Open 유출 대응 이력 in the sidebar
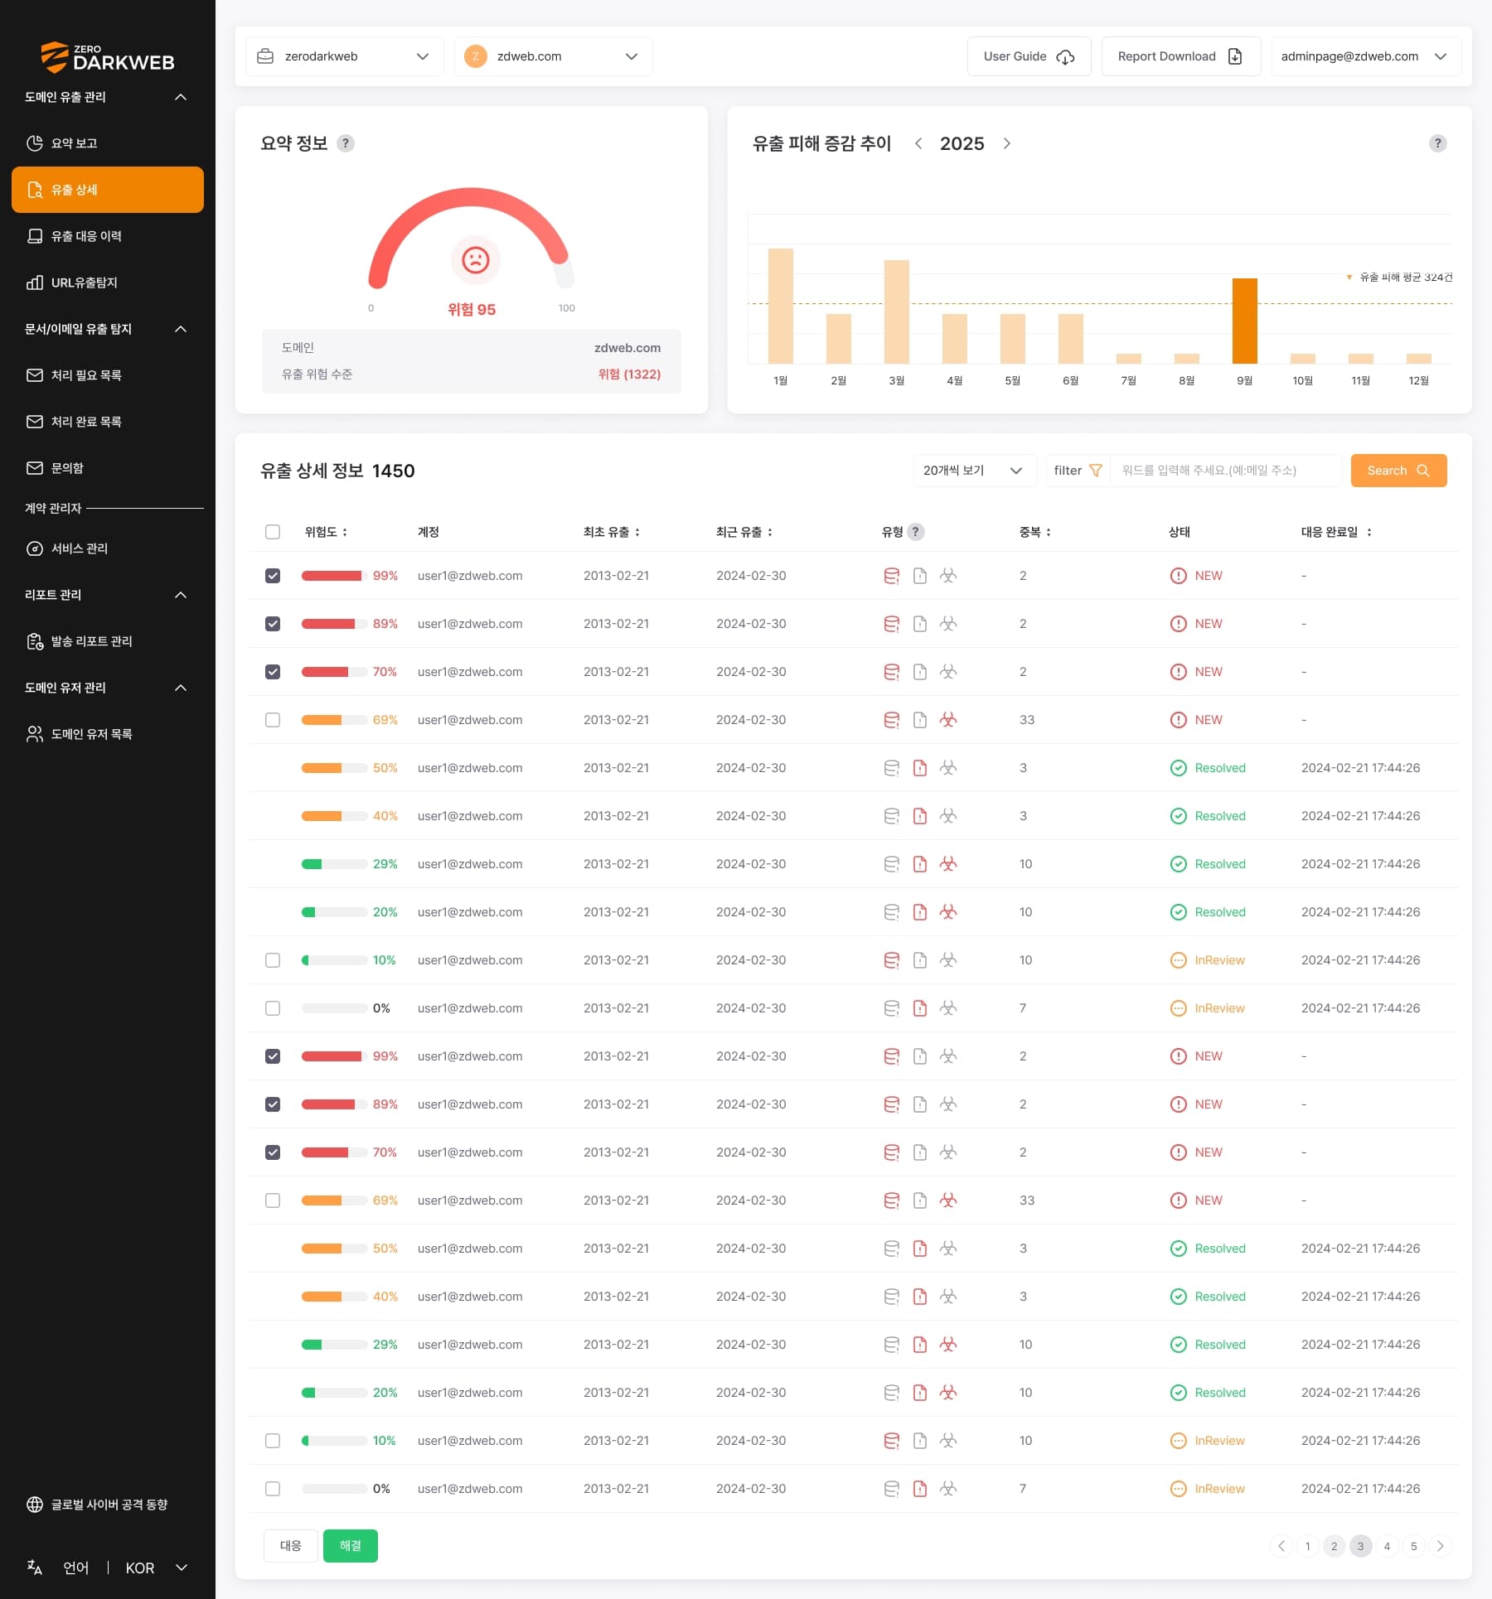The width and height of the screenshot is (1492, 1599). (108, 236)
